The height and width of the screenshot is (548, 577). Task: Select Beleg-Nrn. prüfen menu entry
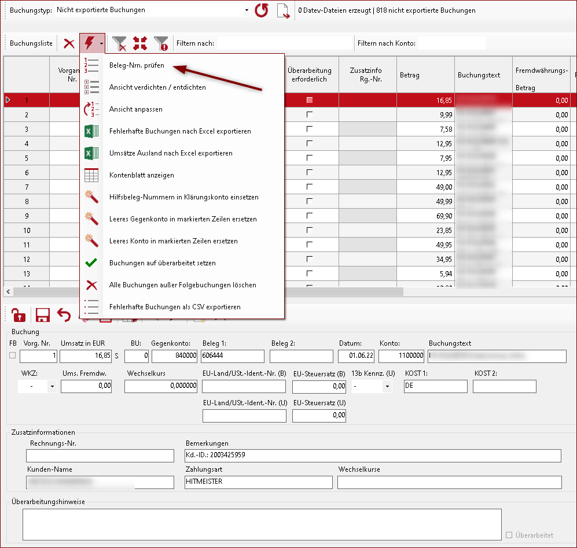click(x=137, y=65)
